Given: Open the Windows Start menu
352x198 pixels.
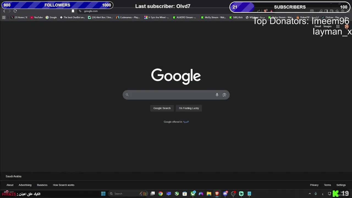Looking at the screenshot, I should point(103,194).
